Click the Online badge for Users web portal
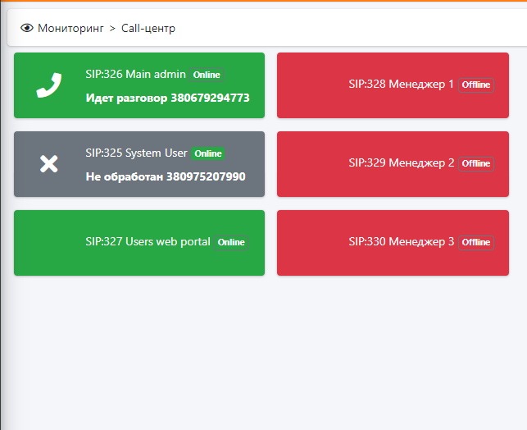 (x=231, y=242)
